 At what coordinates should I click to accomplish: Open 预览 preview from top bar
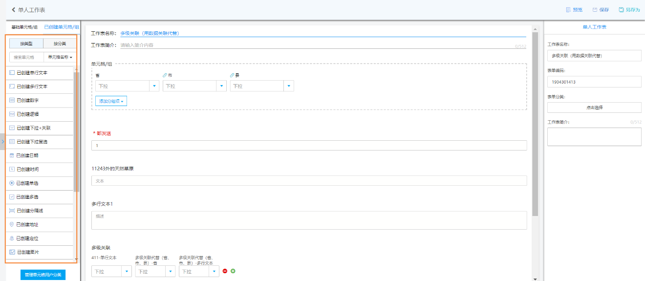point(574,10)
